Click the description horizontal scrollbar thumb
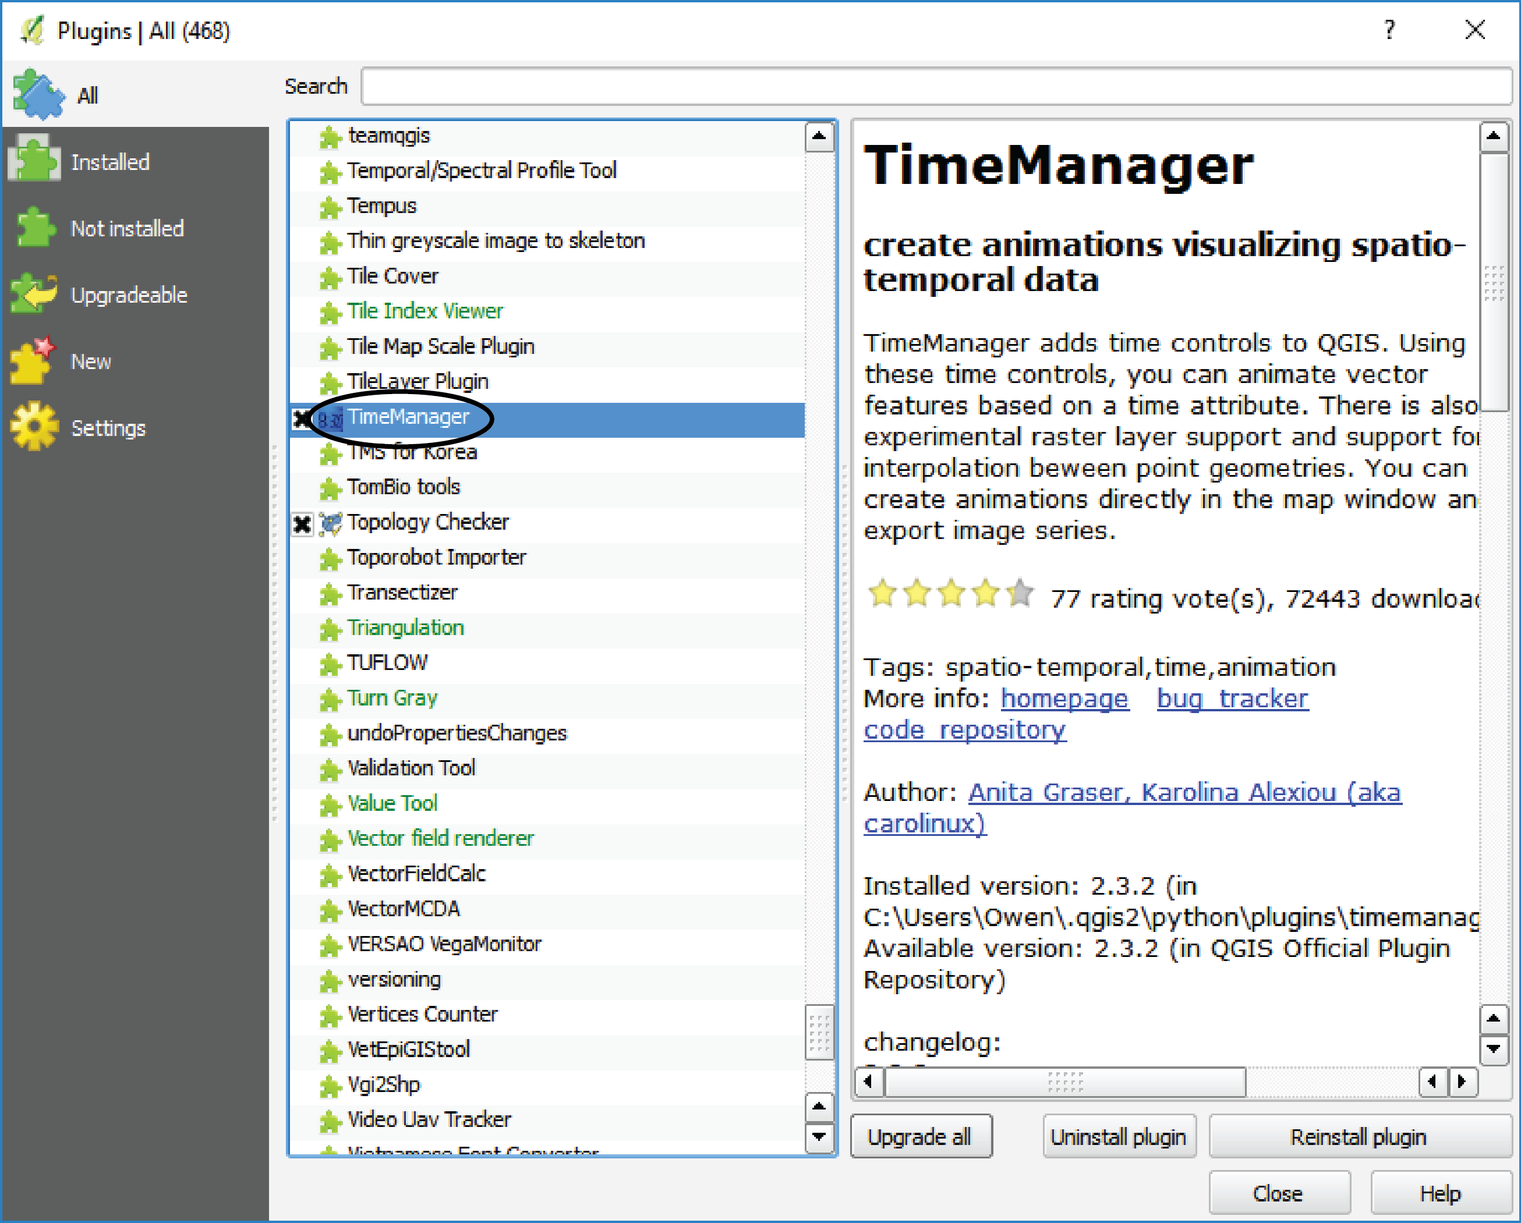Screen dimensions: 1521x1223 click(x=1065, y=1082)
